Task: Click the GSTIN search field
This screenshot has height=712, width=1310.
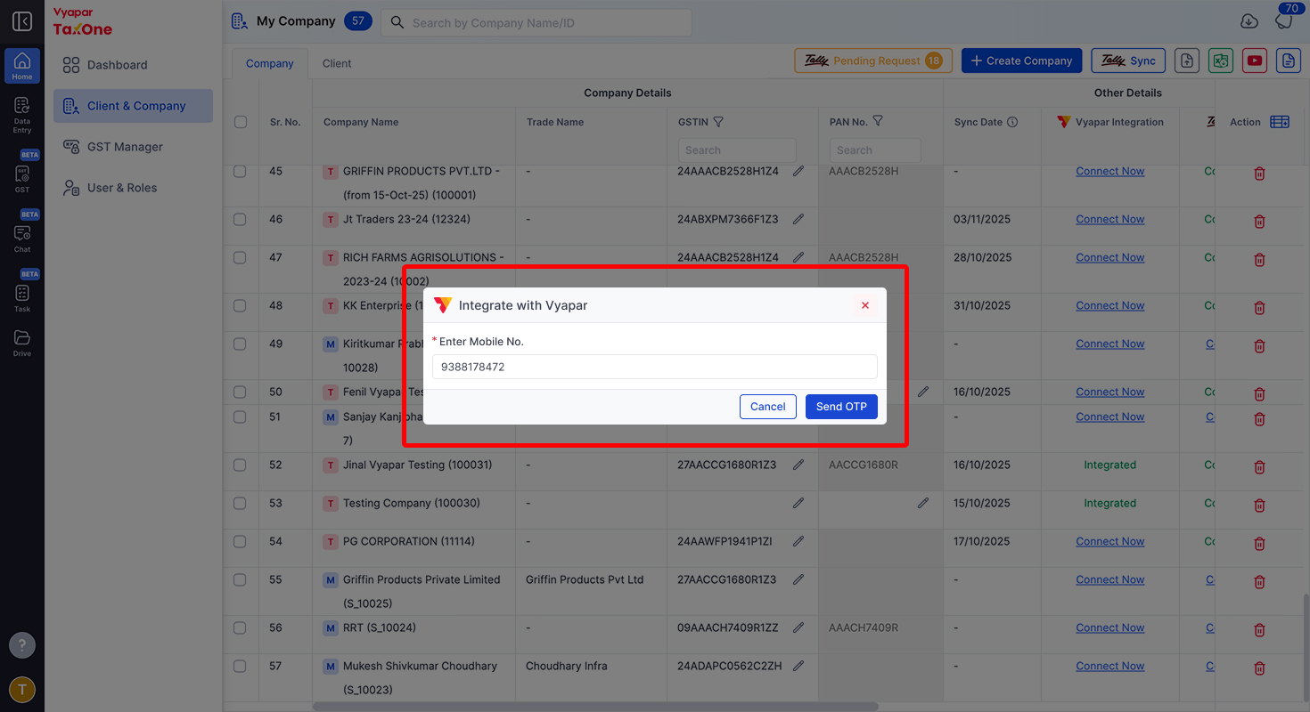Action: (737, 150)
